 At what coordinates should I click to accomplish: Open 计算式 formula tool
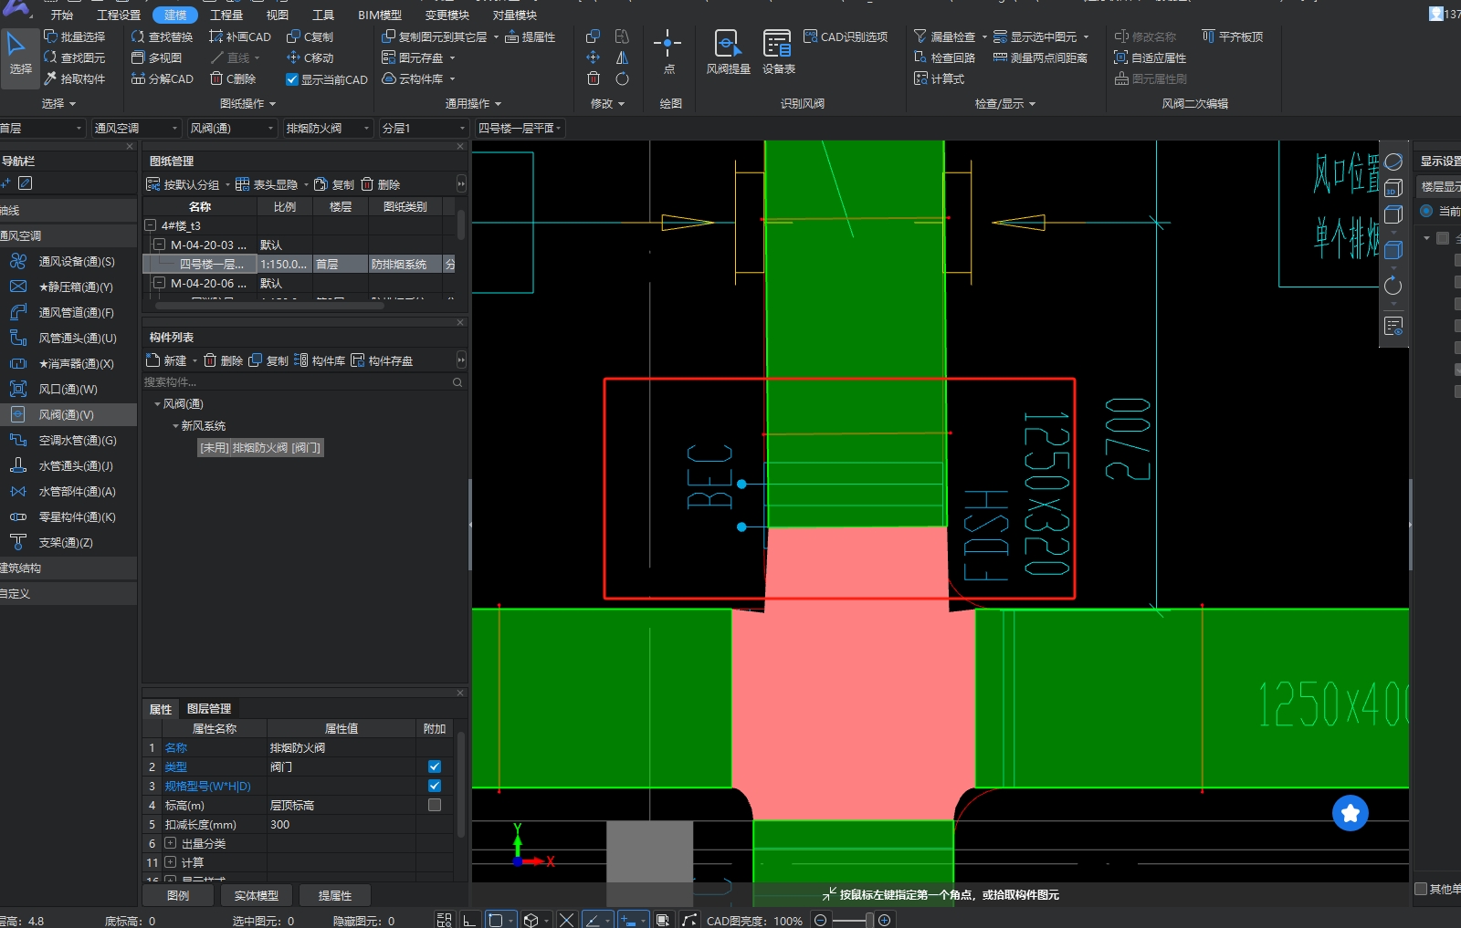tap(939, 78)
